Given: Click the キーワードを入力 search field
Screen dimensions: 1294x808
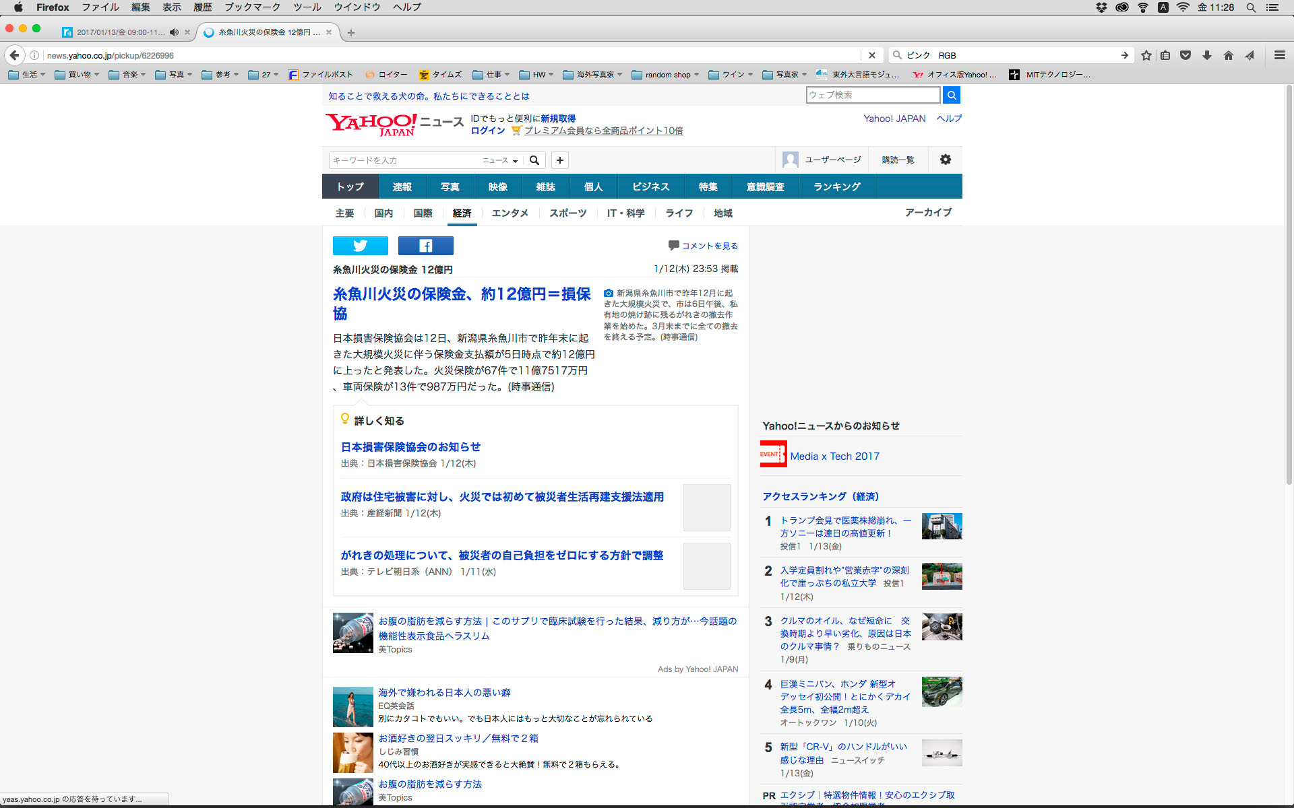Looking at the screenshot, I should coord(403,160).
